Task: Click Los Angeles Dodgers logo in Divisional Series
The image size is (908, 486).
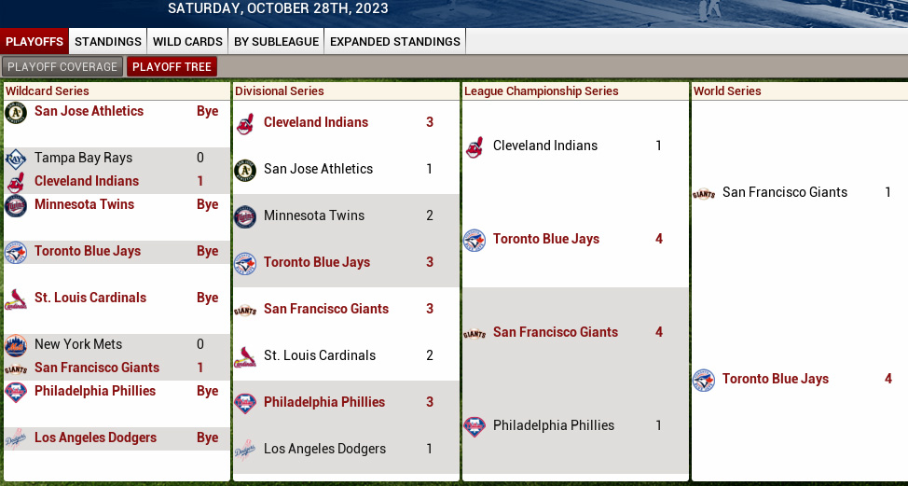Action: [245, 450]
